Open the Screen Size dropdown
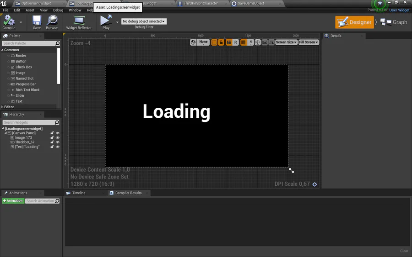The width and height of the screenshot is (412, 257). [286, 42]
